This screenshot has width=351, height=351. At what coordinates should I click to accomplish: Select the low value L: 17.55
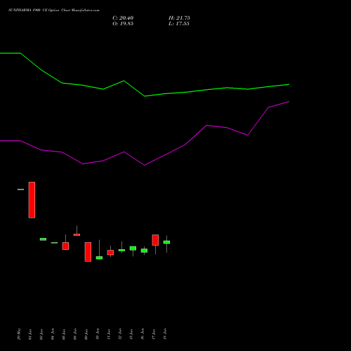coord(179,24)
